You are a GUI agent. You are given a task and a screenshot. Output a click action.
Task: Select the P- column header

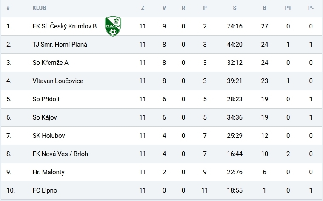tap(311, 8)
